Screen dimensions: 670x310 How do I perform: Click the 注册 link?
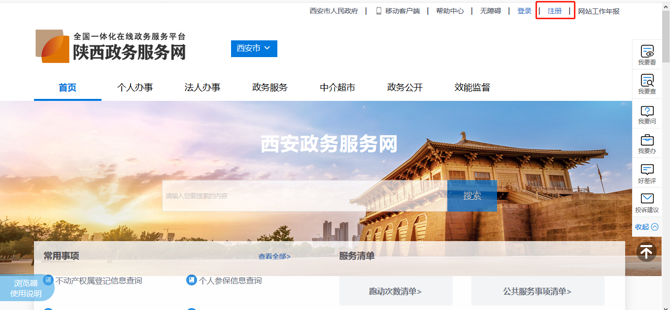pos(555,11)
